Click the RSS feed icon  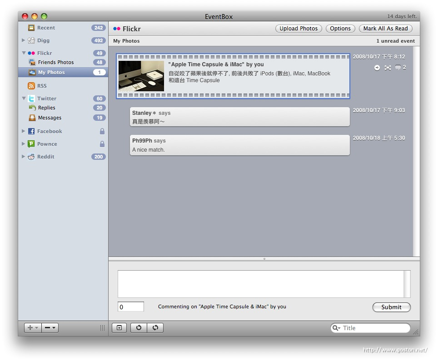(x=31, y=86)
